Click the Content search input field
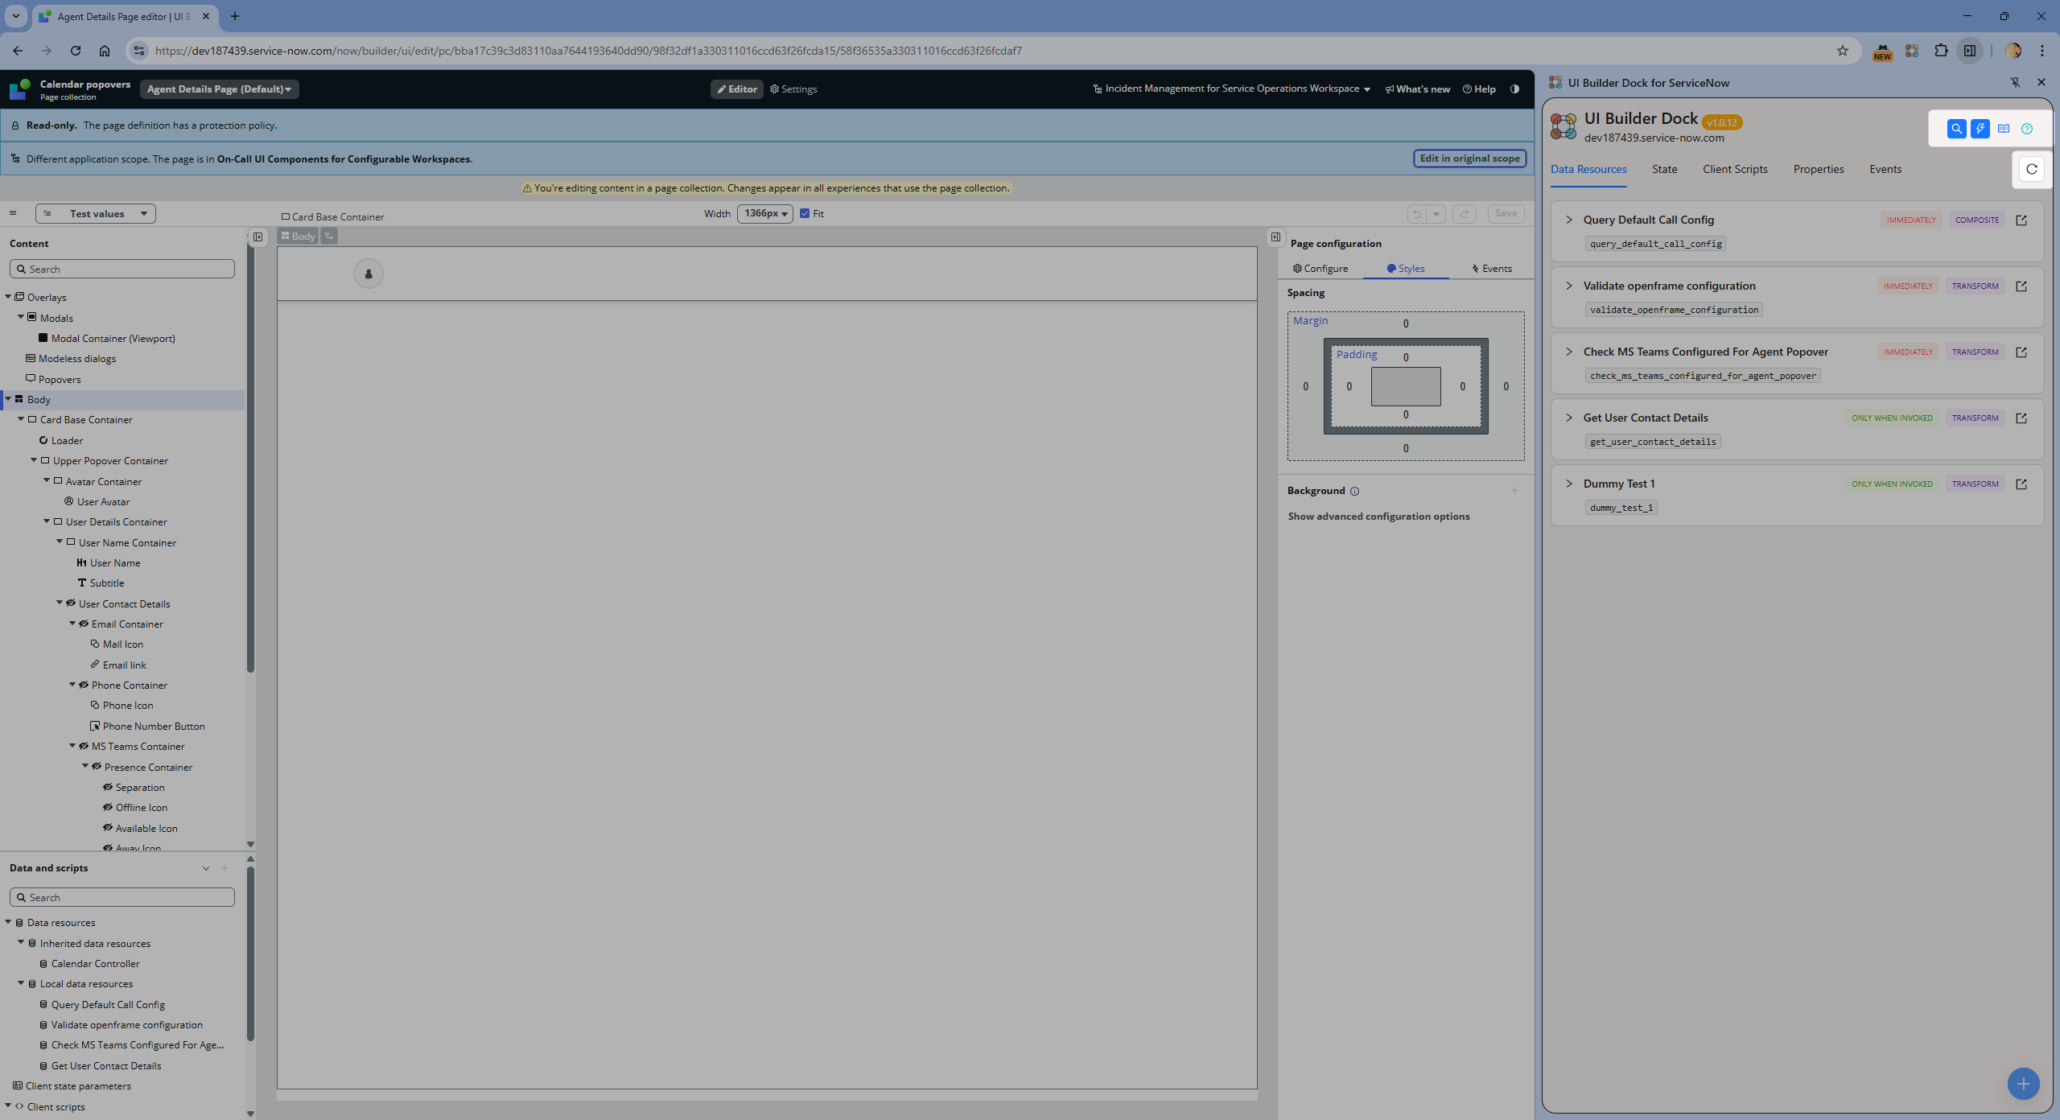Image resolution: width=2060 pixels, height=1120 pixels. (x=122, y=270)
